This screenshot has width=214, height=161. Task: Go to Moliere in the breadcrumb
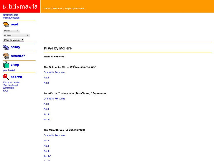point(57,8)
